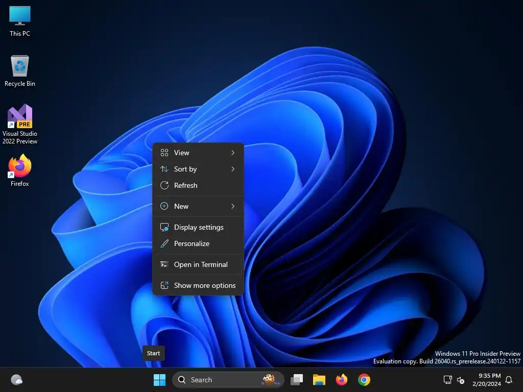Expand the View chevron arrow

(x=233, y=153)
